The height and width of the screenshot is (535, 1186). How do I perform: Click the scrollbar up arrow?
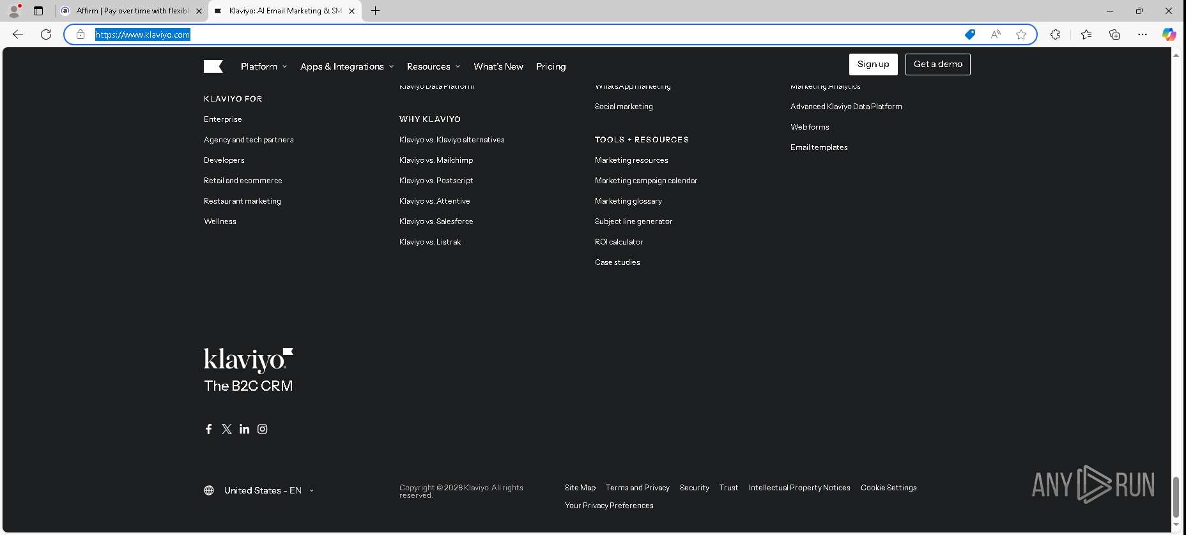[x=1176, y=56]
